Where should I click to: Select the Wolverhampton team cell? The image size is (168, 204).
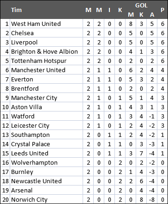point(46,162)
